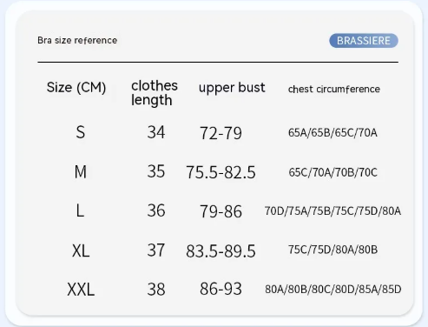
Task: Click the clothes length value 36
Action: click(x=156, y=210)
